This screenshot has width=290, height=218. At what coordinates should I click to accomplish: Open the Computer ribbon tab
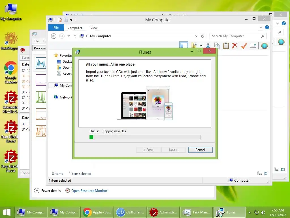[x=75, y=28]
